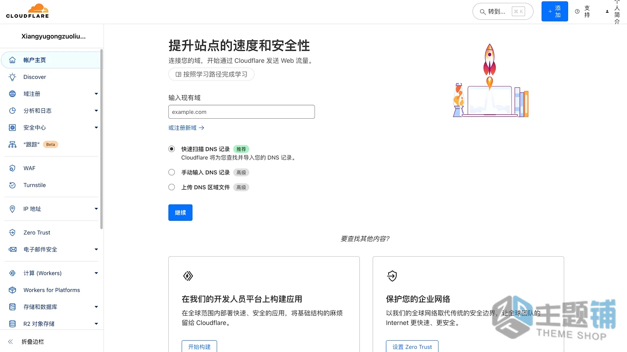Click the shield icon beside WAF
627x352 pixels.
click(x=12, y=168)
